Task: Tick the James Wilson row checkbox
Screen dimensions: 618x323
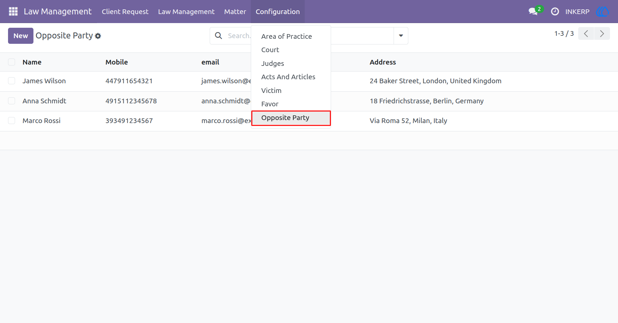Action: click(x=12, y=81)
